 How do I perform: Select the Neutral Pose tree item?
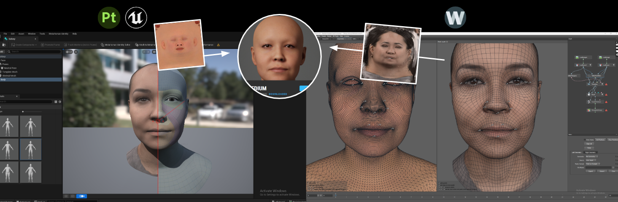click(x=31, y=68)
